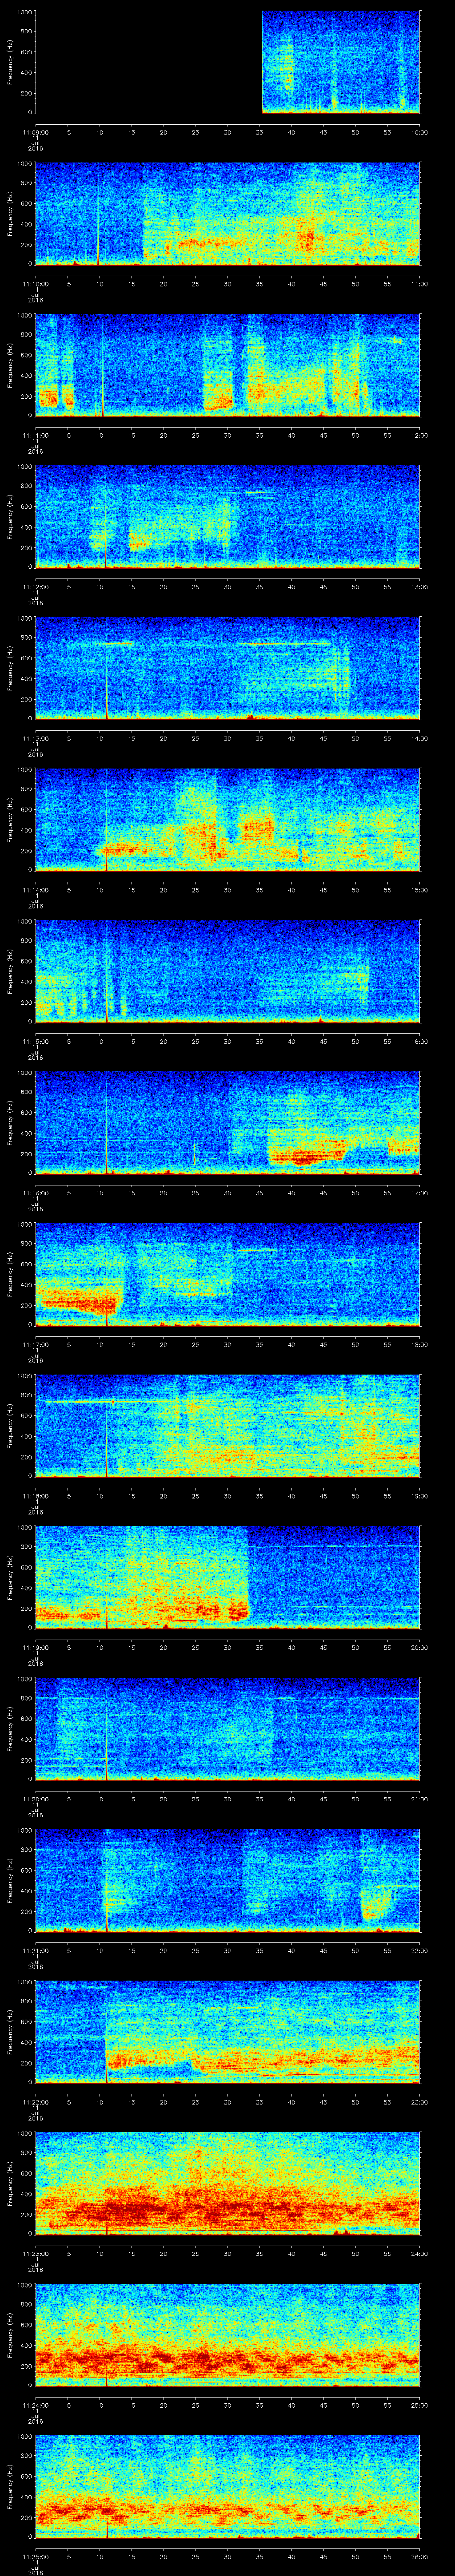Click the 11:14:00 start time label
This screenshot has width=455, height=2576.
(35, 890)
